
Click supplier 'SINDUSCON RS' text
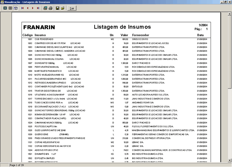(140, 39)
